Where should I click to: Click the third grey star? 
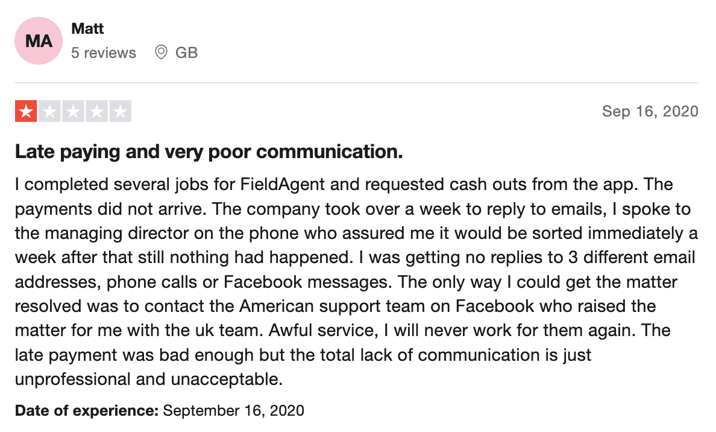[73, 111]
